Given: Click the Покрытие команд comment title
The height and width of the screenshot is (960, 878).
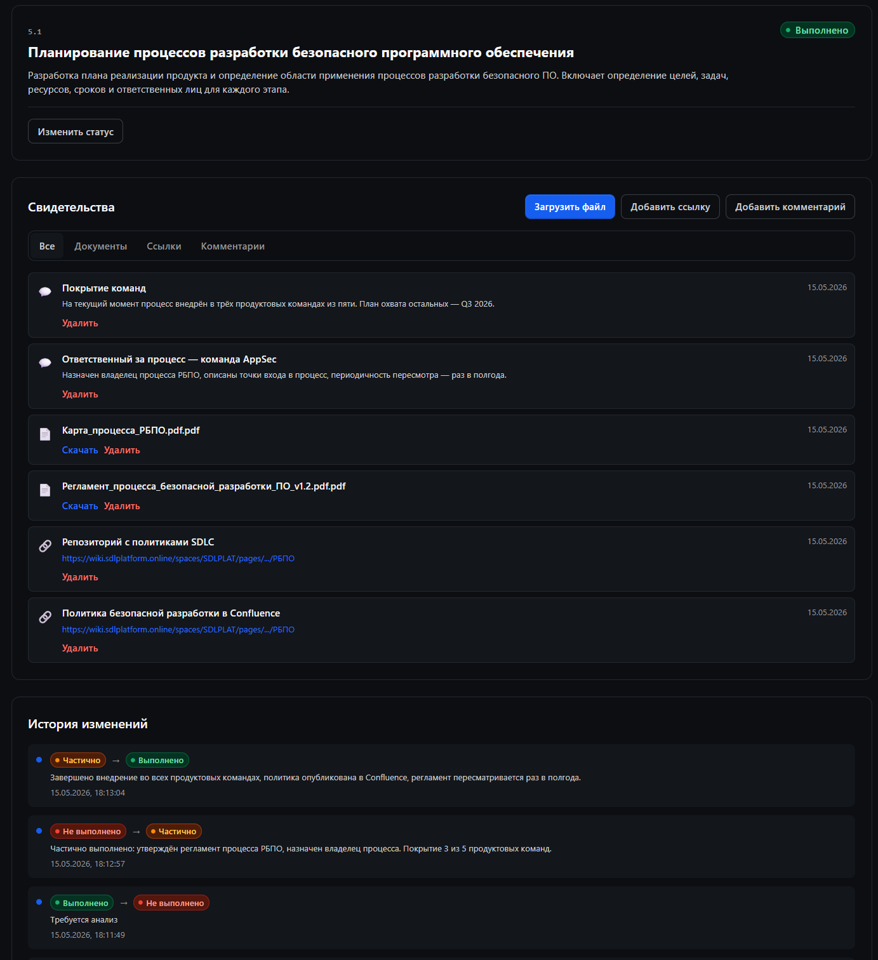Looking at the screenshot, I should pyautogui.click(x=104, y=288).
